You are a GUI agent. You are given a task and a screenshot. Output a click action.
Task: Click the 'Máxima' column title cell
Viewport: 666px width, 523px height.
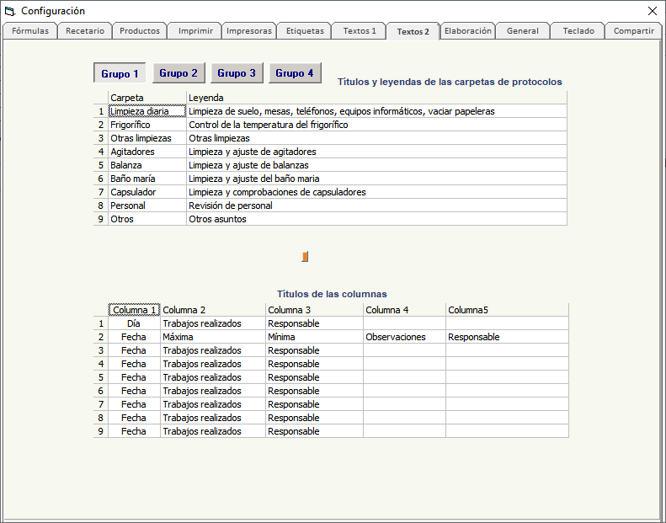point(213,338)
